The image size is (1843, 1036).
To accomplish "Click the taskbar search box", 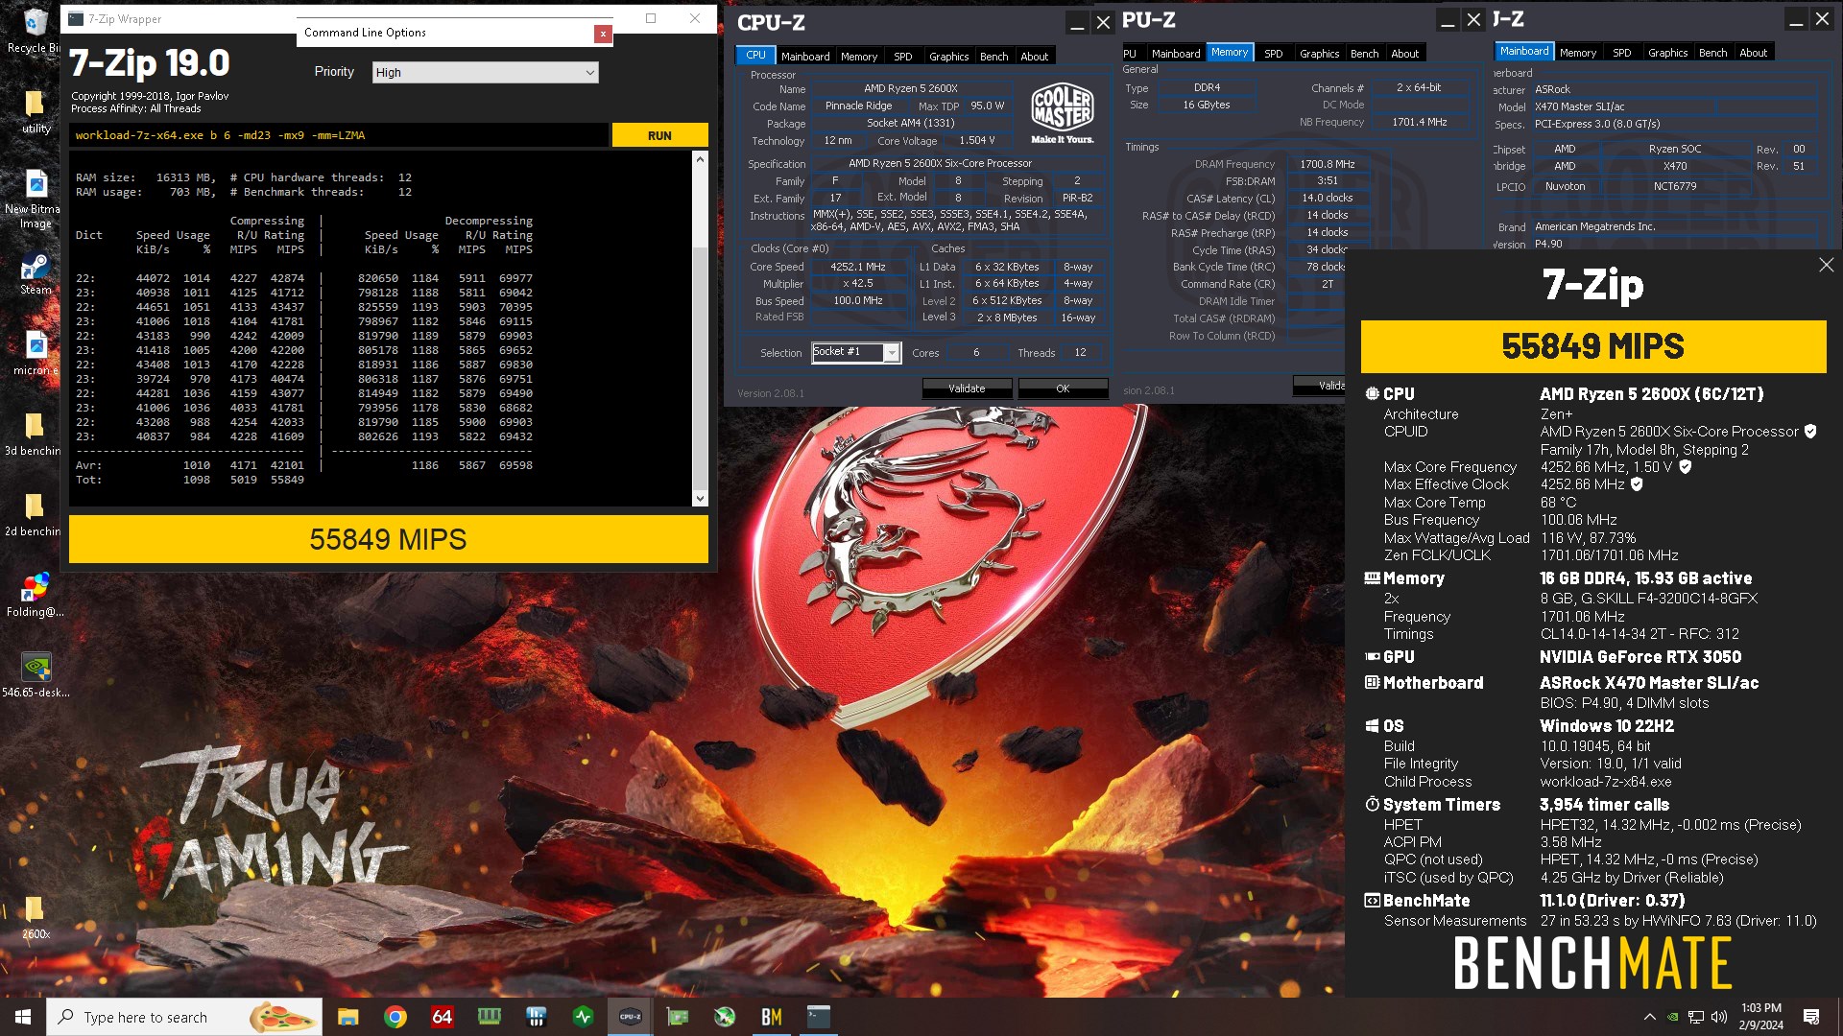I will pos(183,1017).
